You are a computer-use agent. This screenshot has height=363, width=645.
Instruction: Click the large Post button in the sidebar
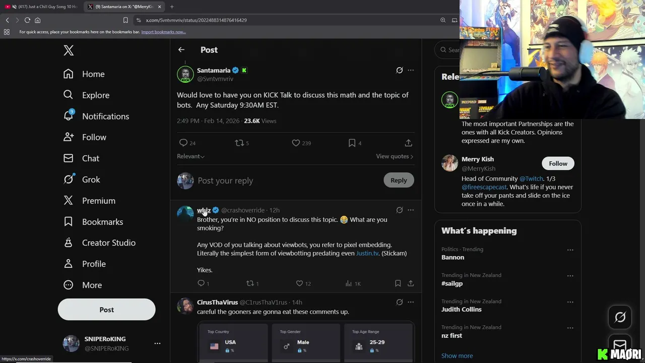click(106, 310)
